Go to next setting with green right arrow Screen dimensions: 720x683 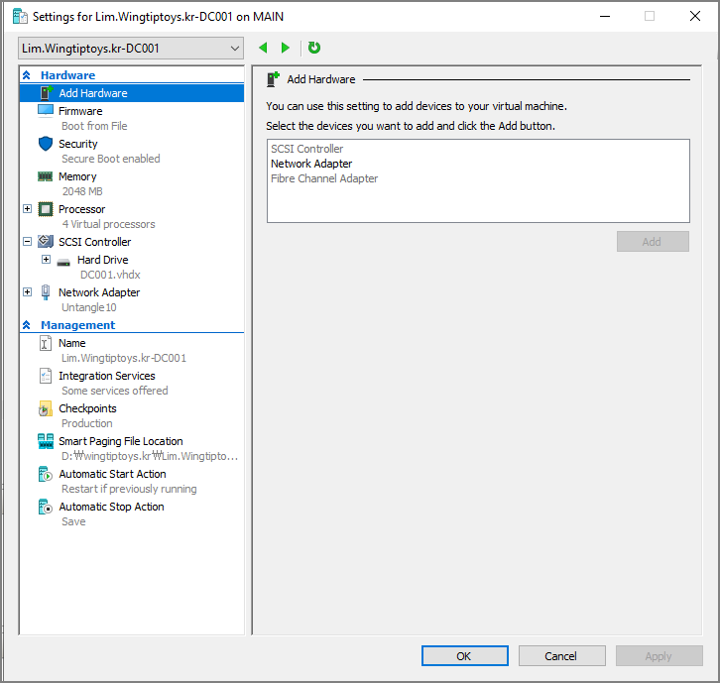click(x=286, y=48)
